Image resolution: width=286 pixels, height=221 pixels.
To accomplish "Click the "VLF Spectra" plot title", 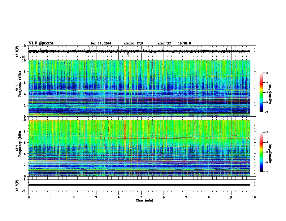I will [41, 43].
